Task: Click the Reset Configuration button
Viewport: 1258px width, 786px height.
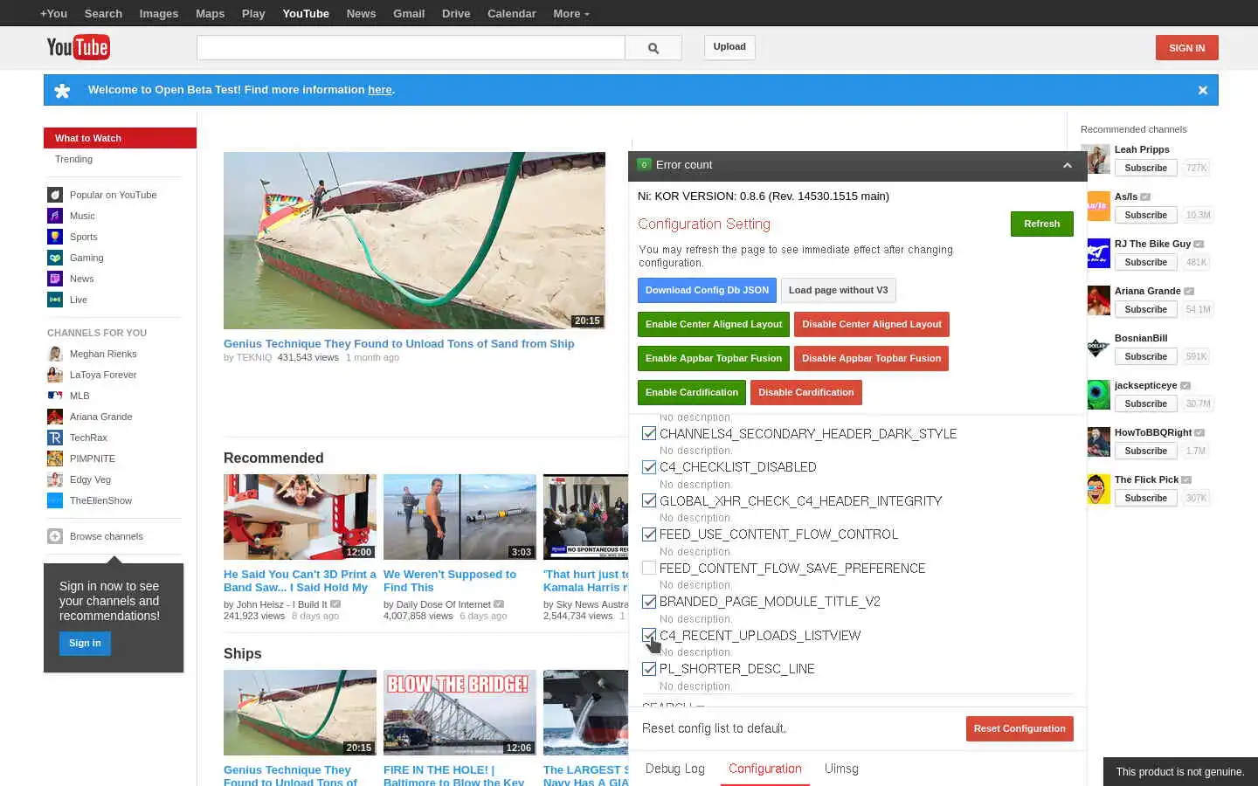Action: pyautogui.click(x=1020, y=728)
